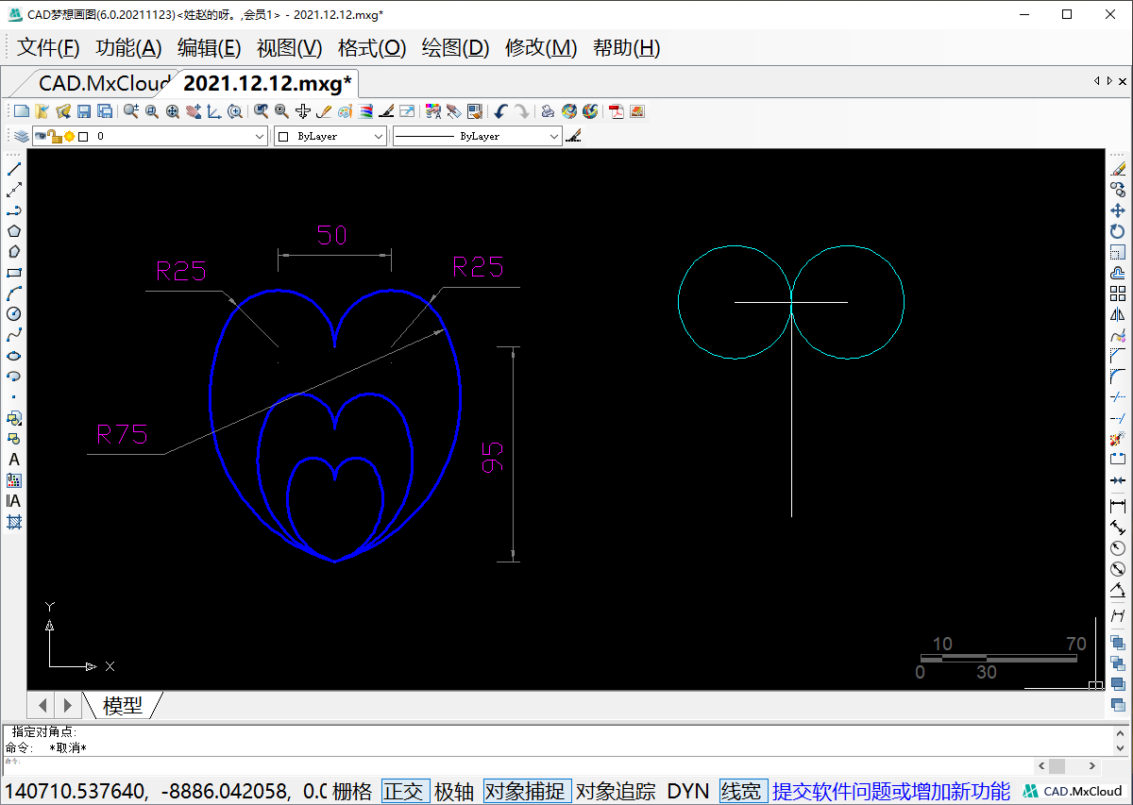Toggle 对象捕捉 object snap
This screenshot has width=1133, height=805.
[x=527, y=791]
